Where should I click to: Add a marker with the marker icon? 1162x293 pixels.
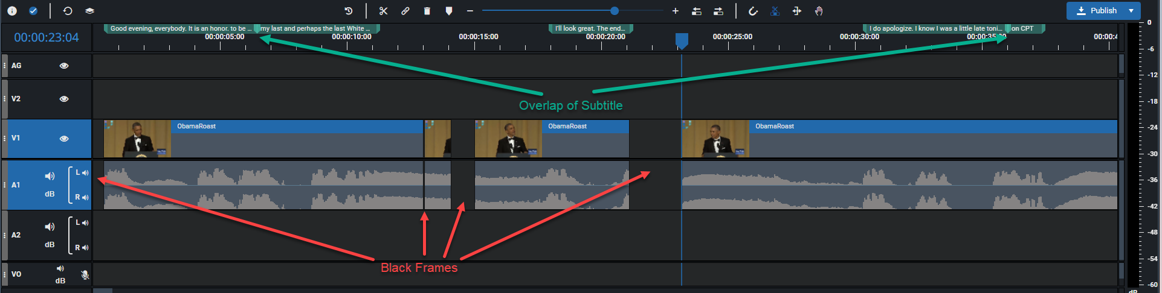coord(448,11)
